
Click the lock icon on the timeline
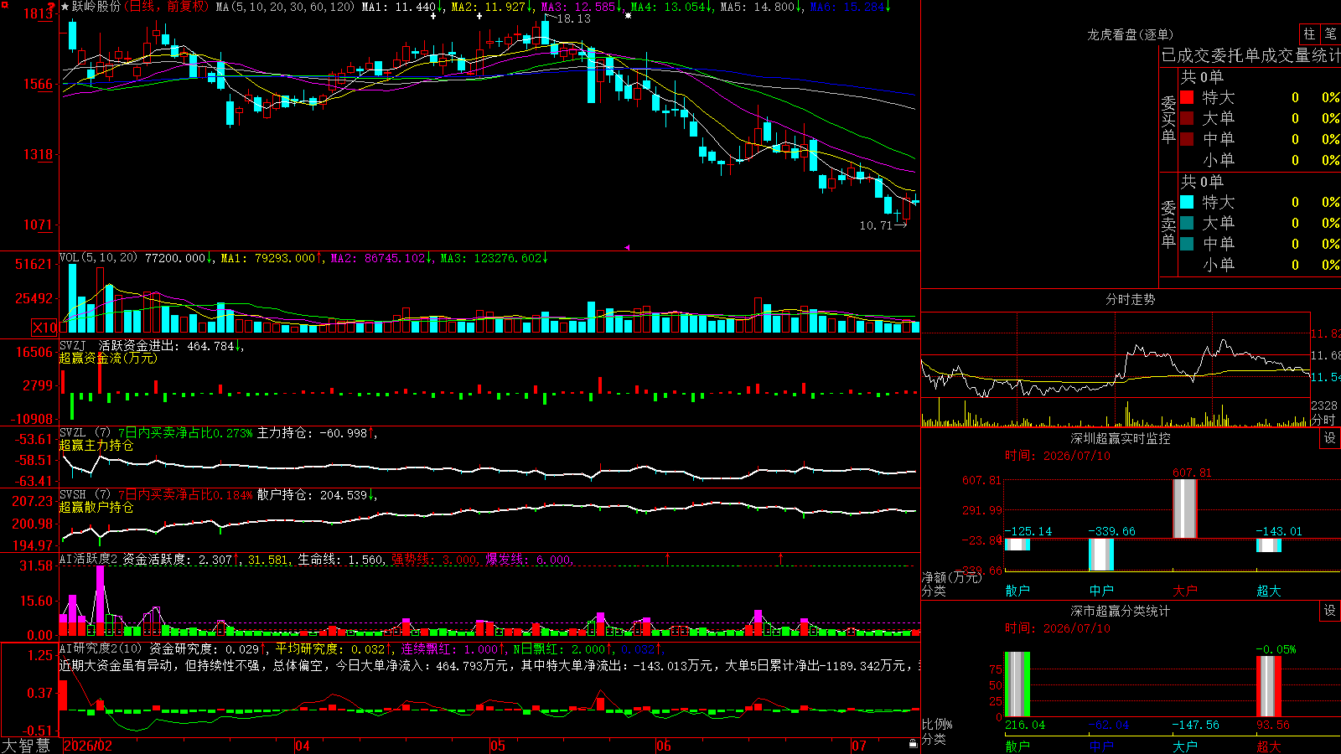(x=913, y=744)
